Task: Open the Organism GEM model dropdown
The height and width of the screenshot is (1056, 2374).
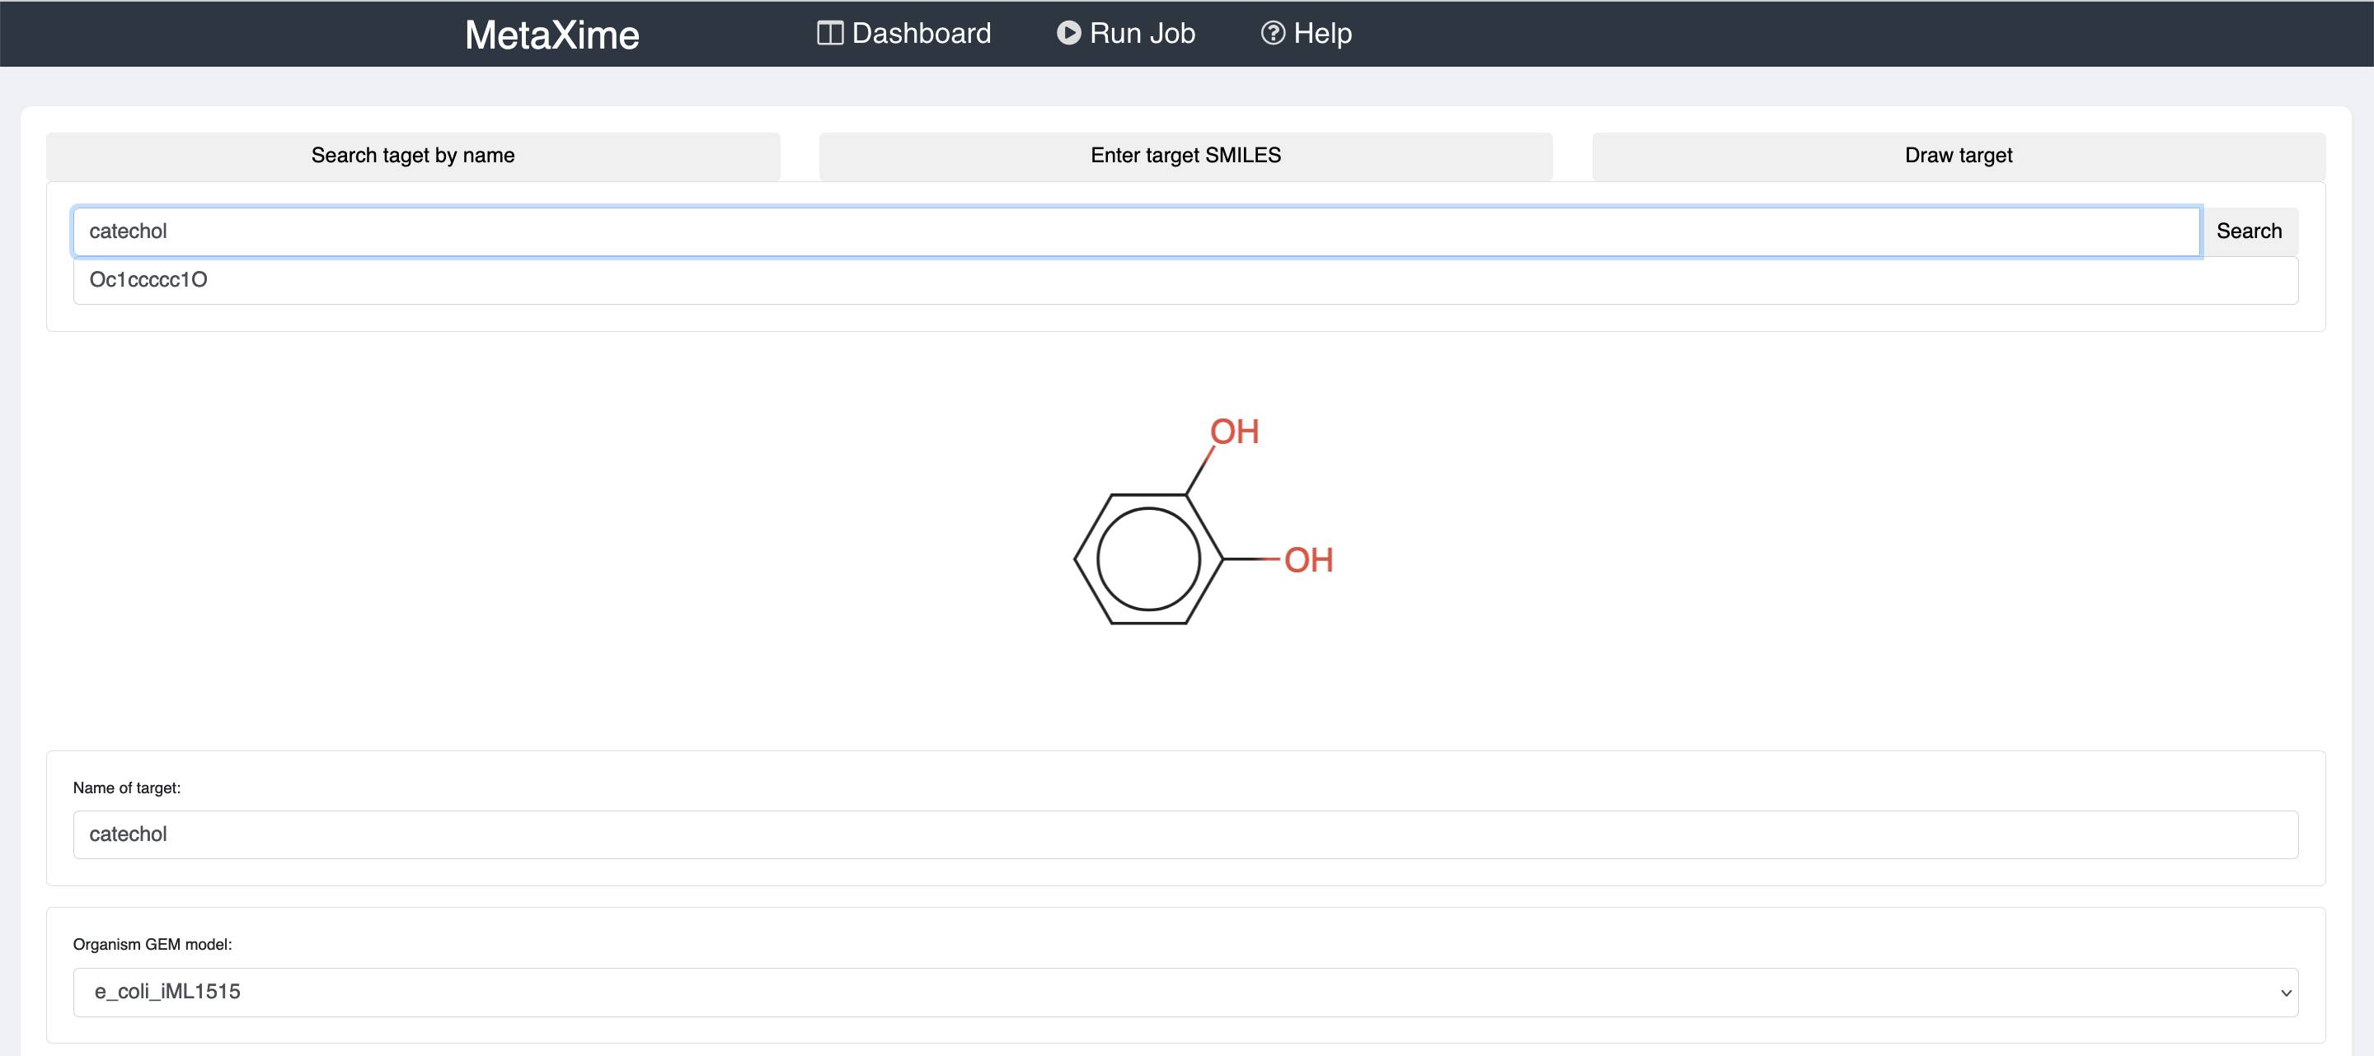Action: tap(1185, 992)
